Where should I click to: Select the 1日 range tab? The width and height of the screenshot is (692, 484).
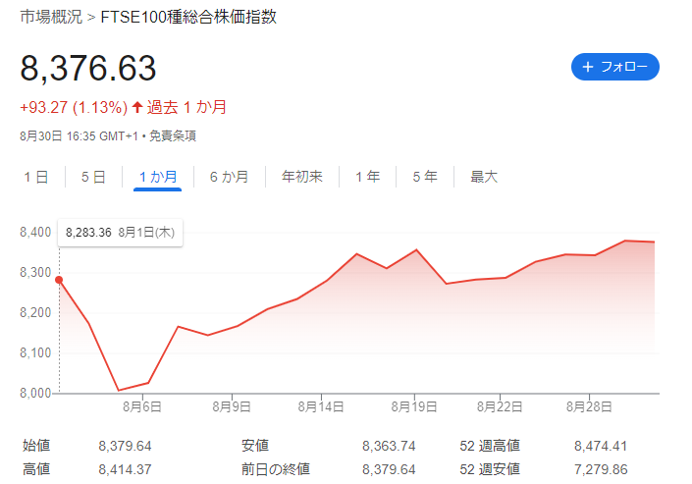pos(36,177)
